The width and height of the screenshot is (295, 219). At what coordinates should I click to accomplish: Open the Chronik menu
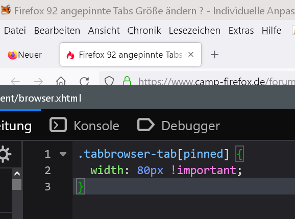144,31
